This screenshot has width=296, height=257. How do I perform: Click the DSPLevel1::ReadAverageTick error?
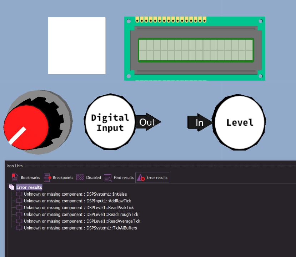coord(82,221)
